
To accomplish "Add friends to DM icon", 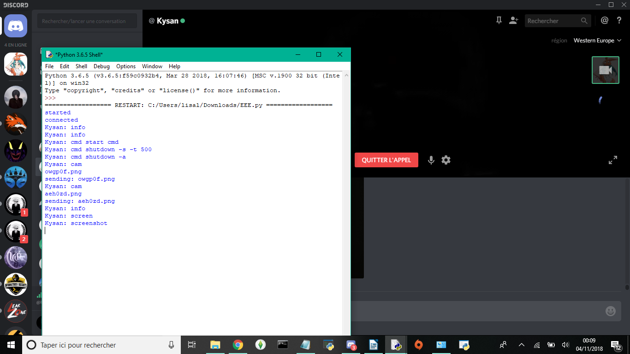I will click(x=514, y=21).
